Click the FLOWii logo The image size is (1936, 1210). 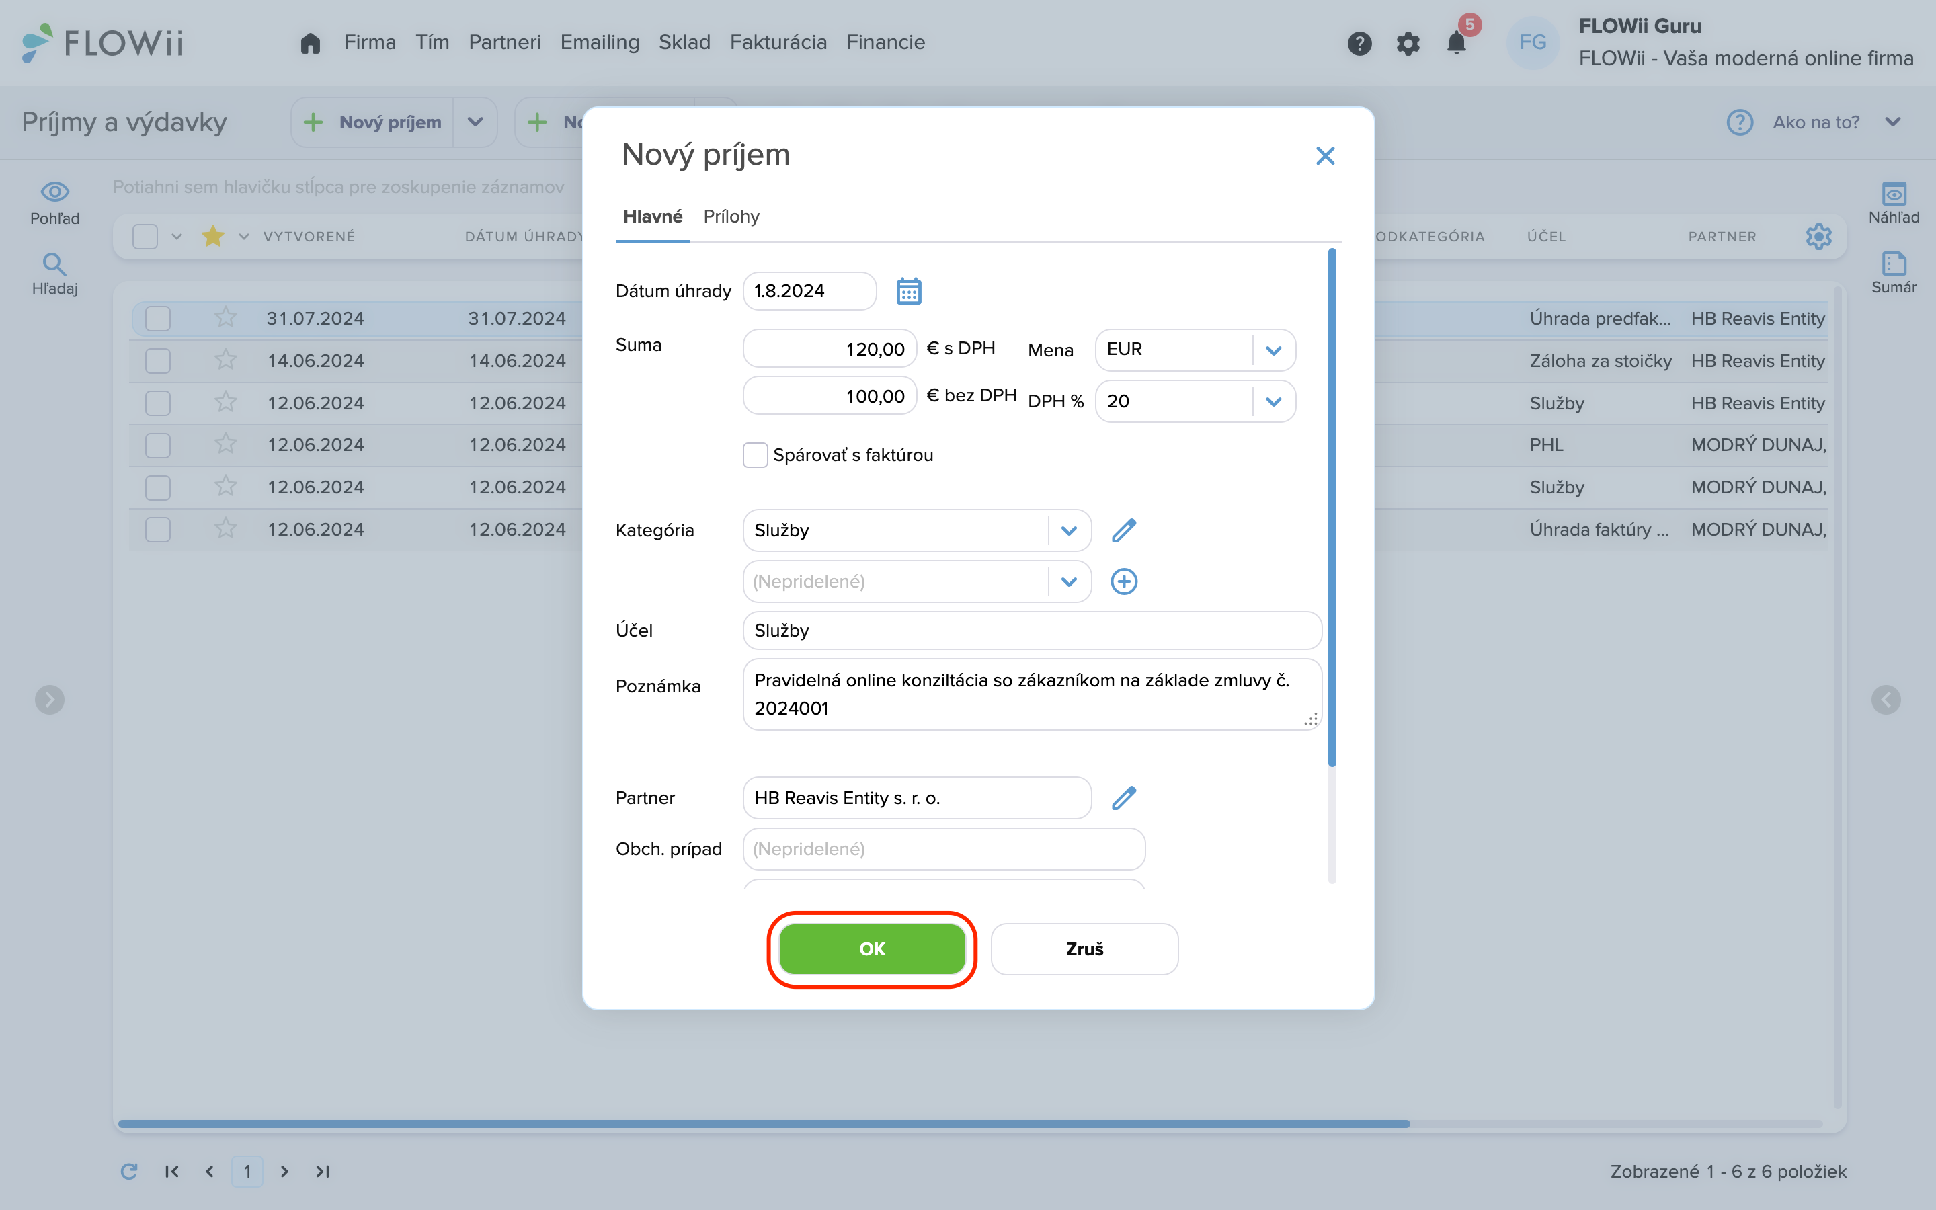(x=102, y=42)
